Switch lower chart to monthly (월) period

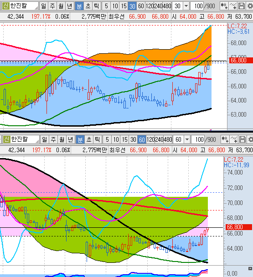pos(62,139)
